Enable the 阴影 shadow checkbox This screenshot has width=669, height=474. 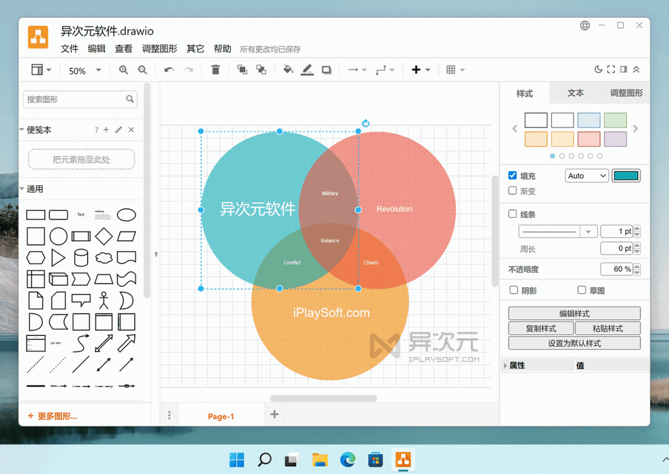point(514,290)
